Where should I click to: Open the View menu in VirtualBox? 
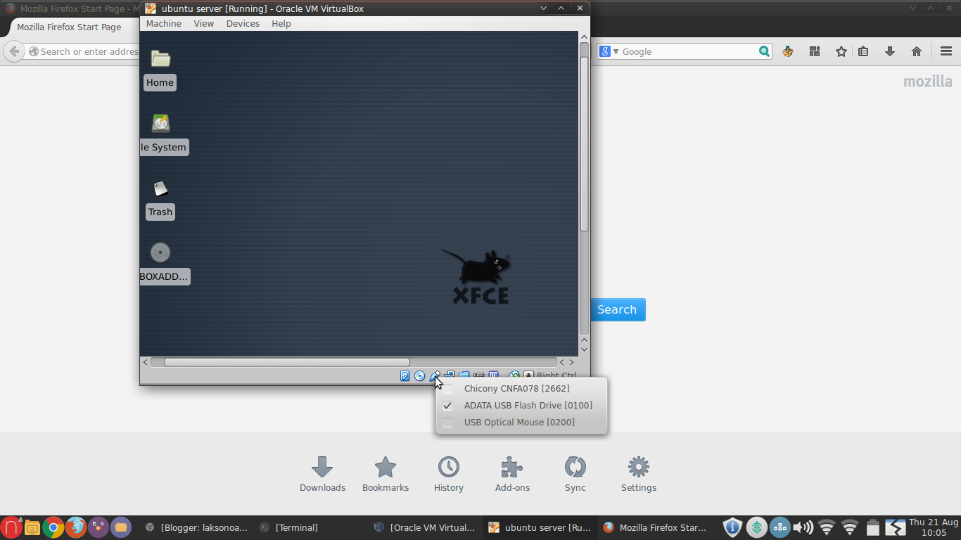tap(204, 23)
